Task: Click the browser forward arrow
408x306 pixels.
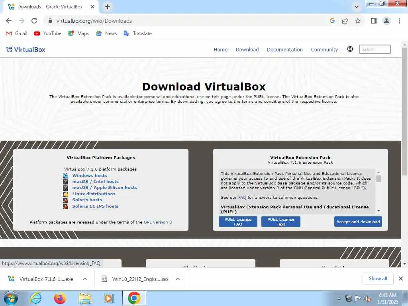Action: [22, 21]
